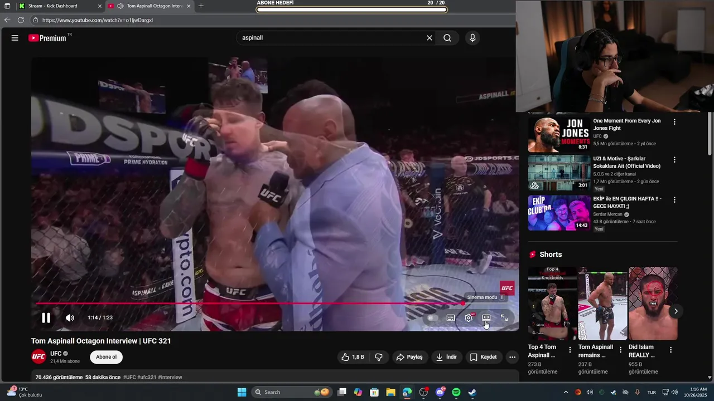Show hidden system tray icons

click(566, 392)
